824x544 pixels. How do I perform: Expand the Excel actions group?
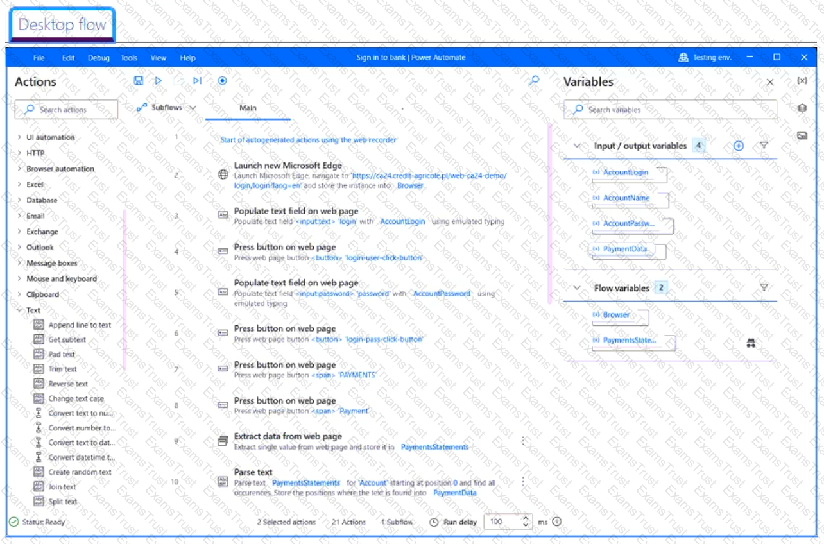pos(19,184)
